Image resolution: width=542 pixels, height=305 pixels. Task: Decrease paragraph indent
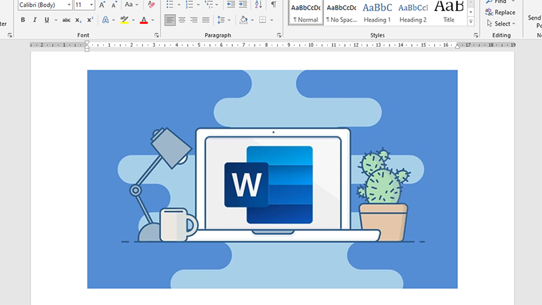click(231, 5)
